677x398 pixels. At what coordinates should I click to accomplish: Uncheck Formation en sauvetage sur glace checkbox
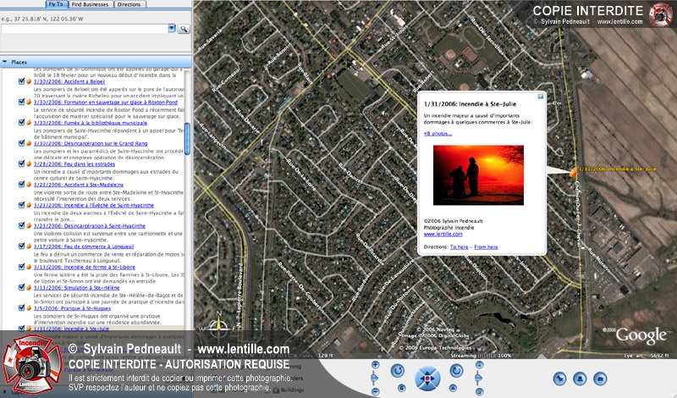click(21, 102)
